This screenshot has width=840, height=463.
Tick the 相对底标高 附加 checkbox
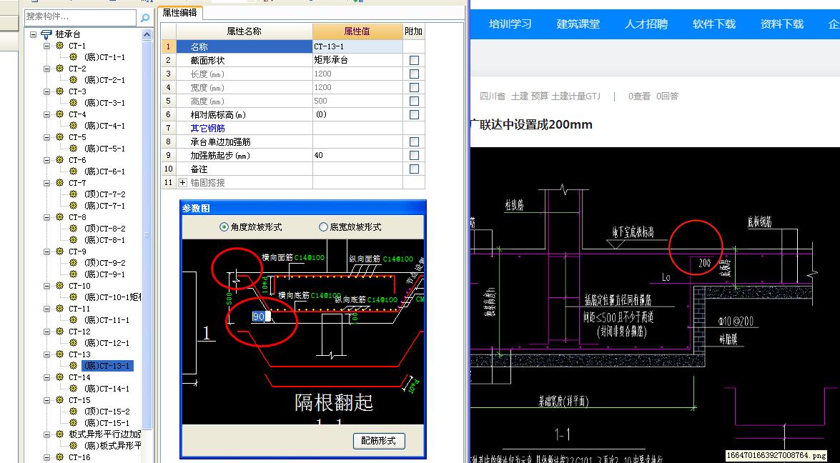tap(414, 114)
